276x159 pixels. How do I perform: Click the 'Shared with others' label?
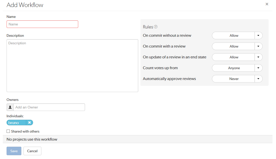(25, 131)
